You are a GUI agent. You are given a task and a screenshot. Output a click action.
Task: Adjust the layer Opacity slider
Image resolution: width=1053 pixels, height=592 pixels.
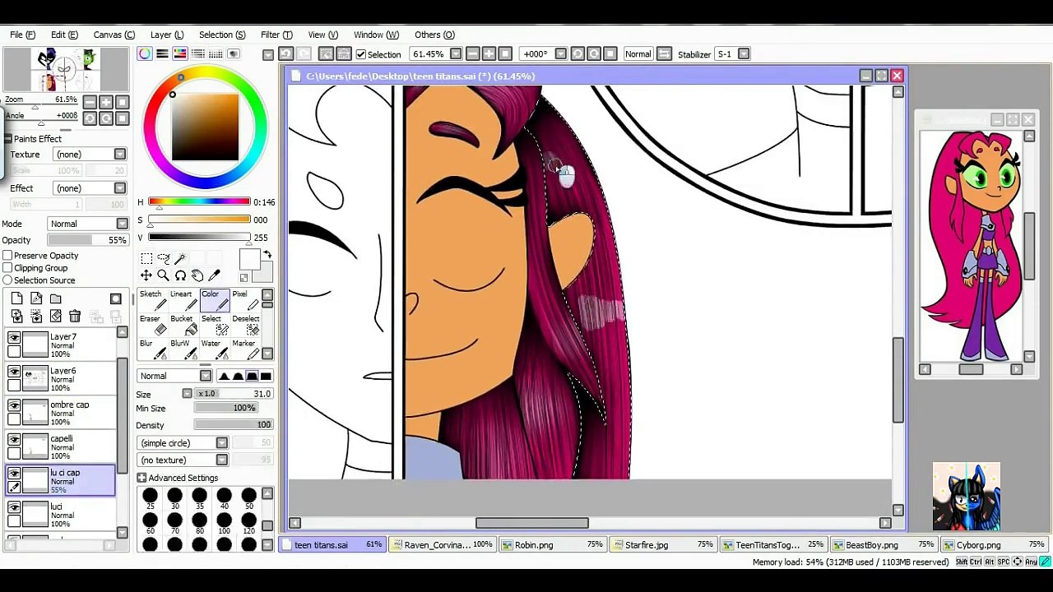click(87, 240)
